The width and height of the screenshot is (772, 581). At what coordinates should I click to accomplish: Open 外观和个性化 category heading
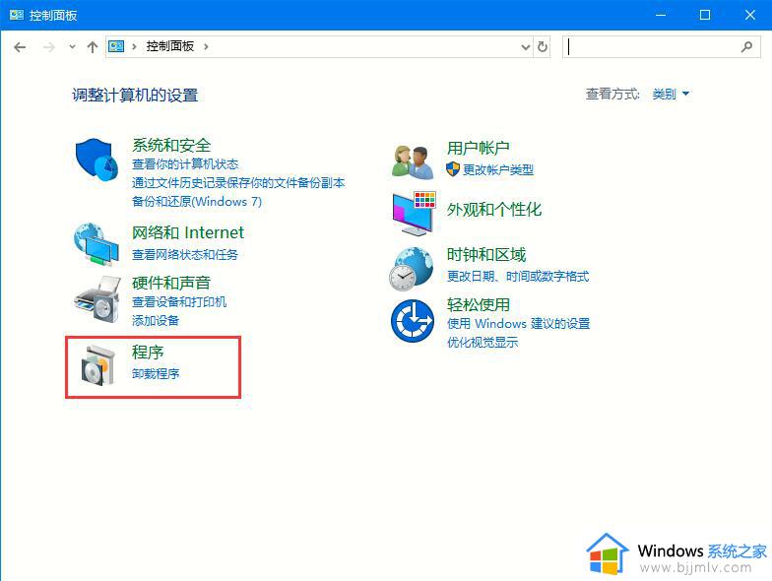click(494, 209)
